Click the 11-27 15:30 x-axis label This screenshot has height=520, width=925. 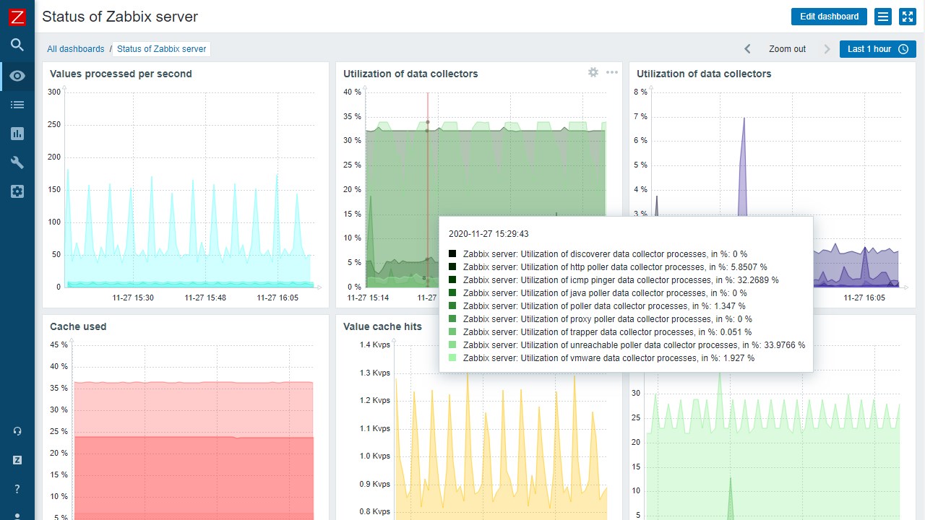(x=133, y=298)
